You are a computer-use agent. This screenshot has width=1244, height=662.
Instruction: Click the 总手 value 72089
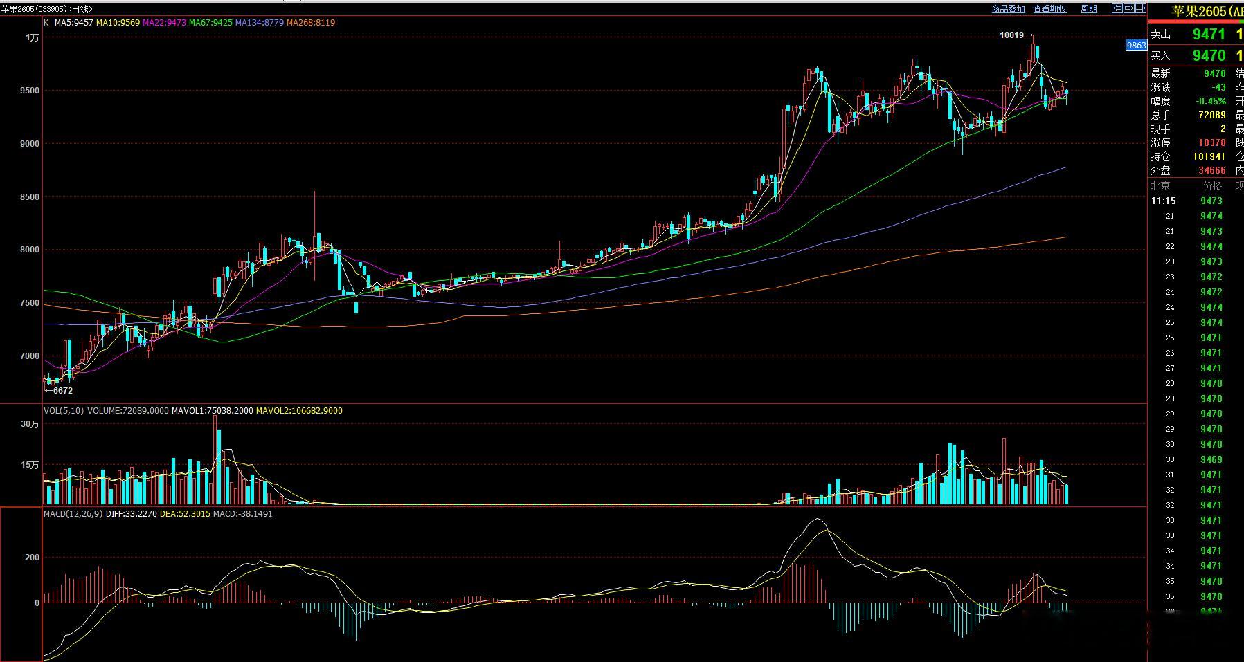pos(1212,115)
